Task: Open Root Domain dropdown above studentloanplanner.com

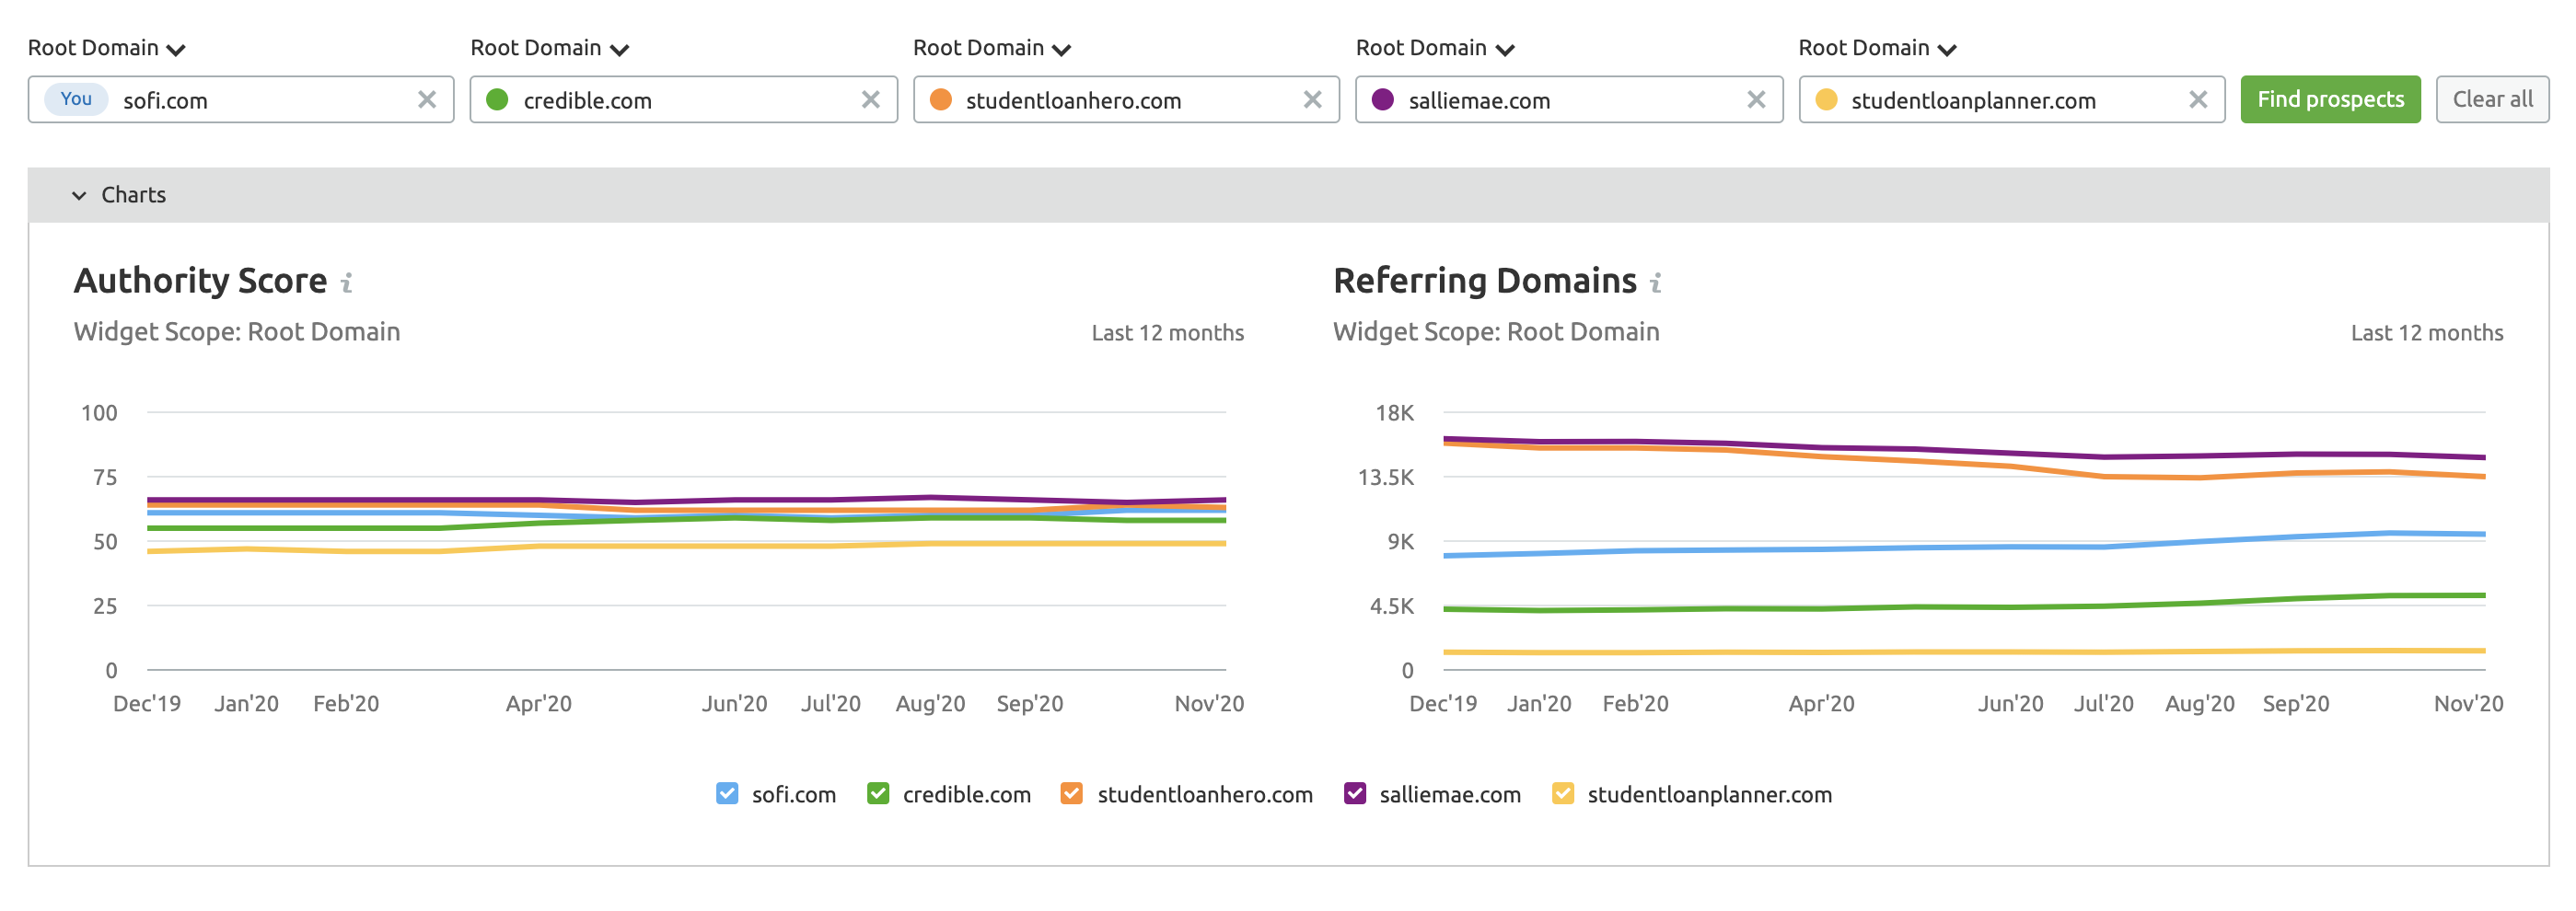Action: (x=1878, y=48)
